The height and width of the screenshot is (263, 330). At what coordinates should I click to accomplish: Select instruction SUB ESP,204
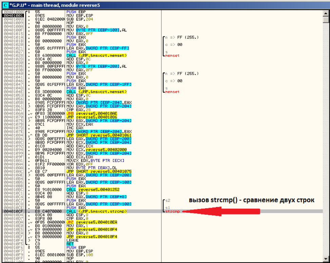click(x=80, y=19)
